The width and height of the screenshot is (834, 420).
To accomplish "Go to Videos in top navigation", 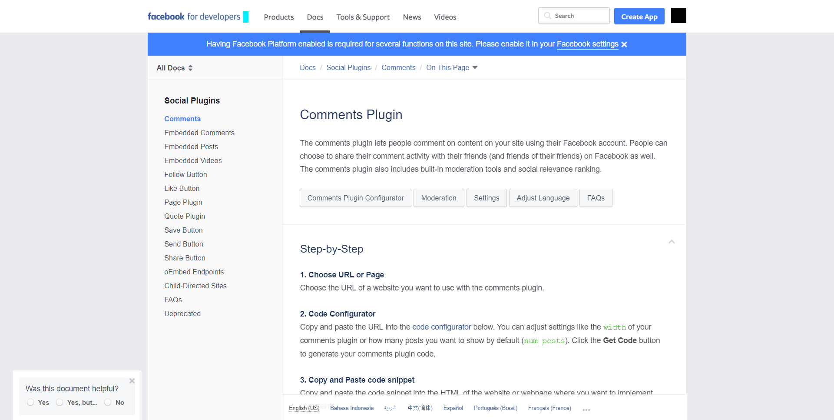I will (445, 17).
